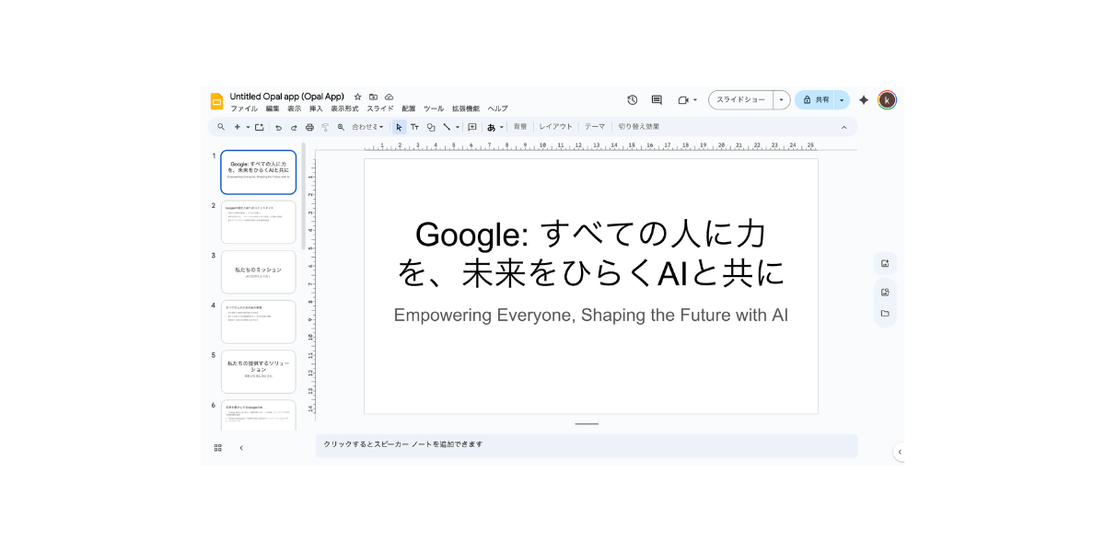Star the Untitled Opal app document
Screen dimensions: 1105x552
click(357, 97)
